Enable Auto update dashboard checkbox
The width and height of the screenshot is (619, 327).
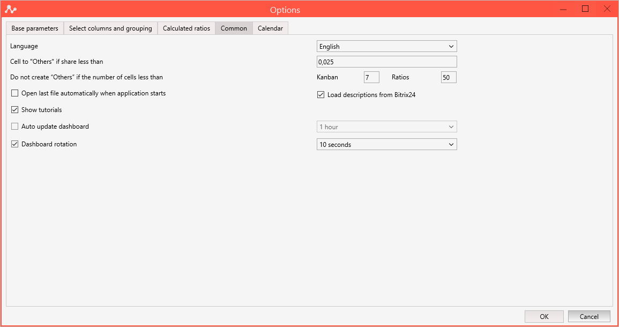click(15, 127)
